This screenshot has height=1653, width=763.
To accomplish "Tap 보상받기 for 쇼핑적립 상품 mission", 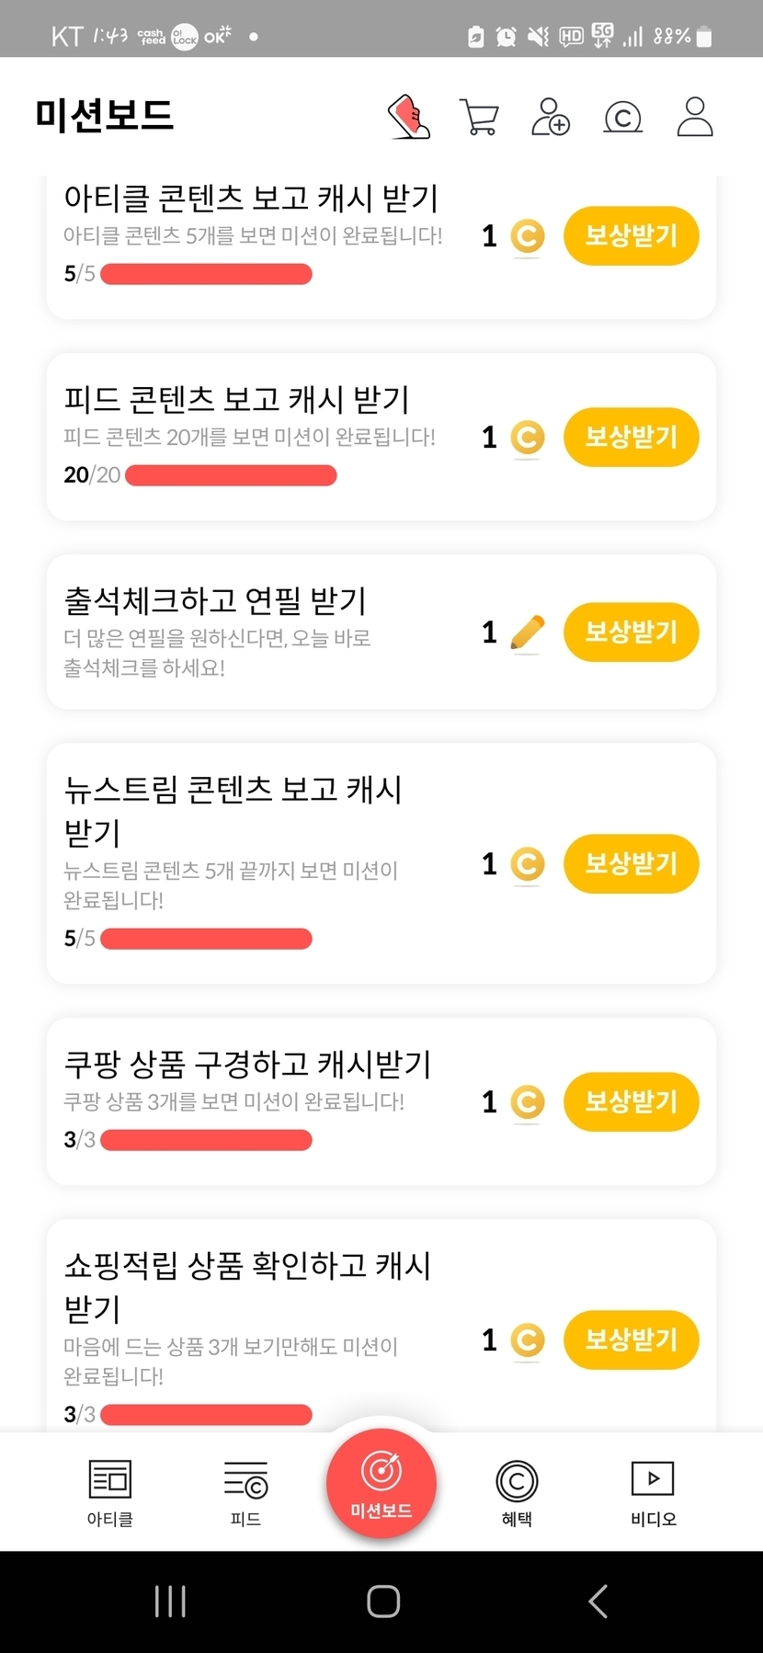I will pyautogui.click(x=631, y=1339).
